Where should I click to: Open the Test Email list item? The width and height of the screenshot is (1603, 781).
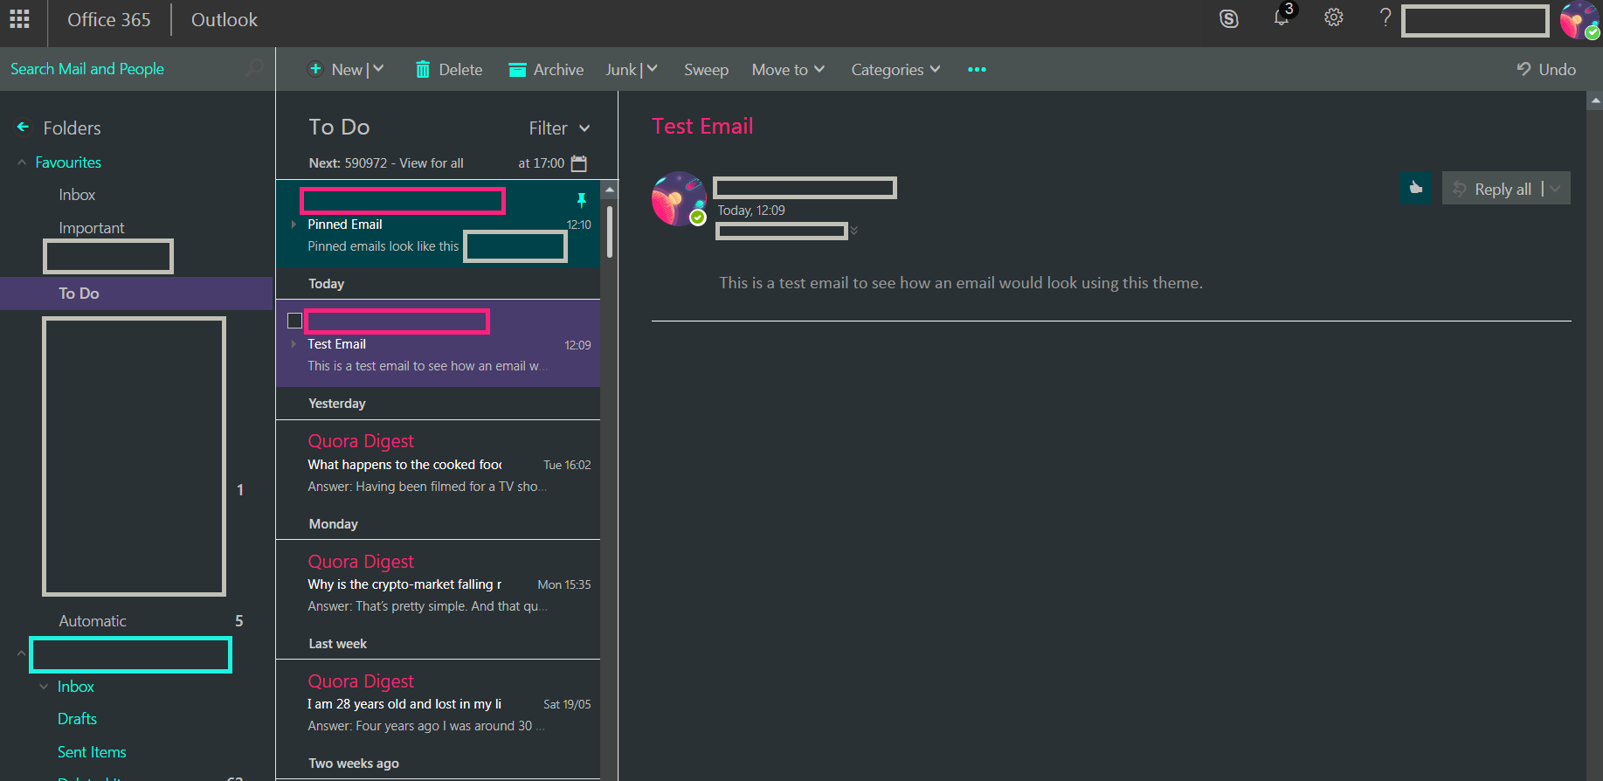click(438, 343)
